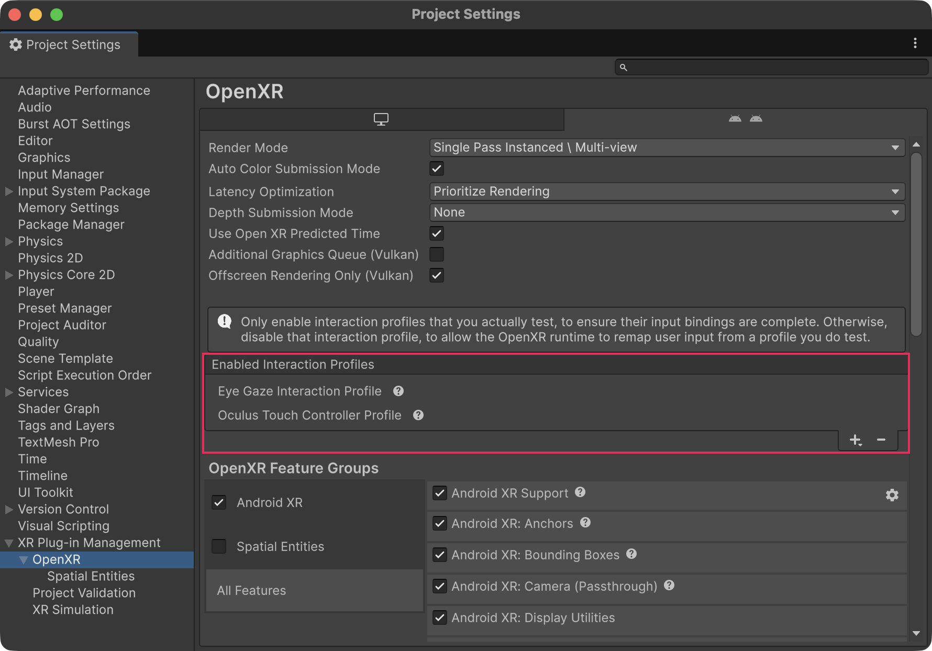Viewport: 932px width, 651px height.
Task: Expand Input System Package in sidebar
Action: (9, 191)
